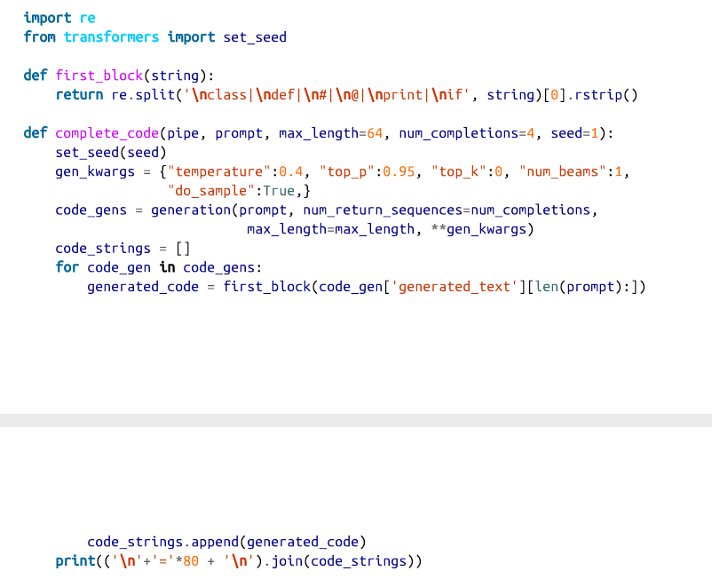The height and width of the screenshot is (579, 712).
Task: Click the 'code_strings.append(generated_code)' line
Action: (x=227, y=543)
